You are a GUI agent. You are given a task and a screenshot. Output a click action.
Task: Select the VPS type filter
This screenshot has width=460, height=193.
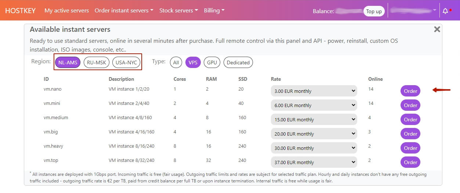click(x=193, y=63)
